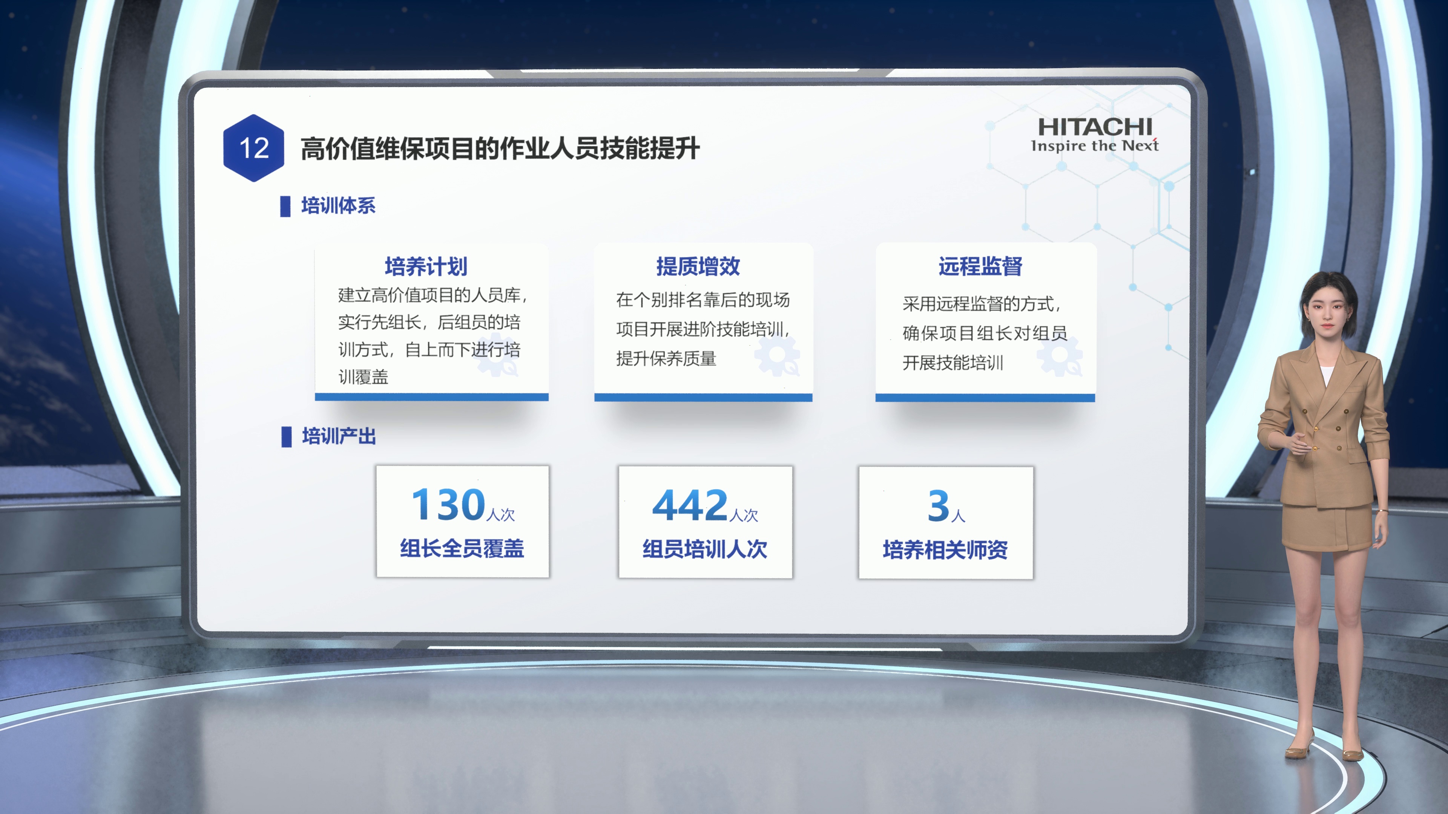Click the 3人 培养相关师资 box
This screenshot has width=1448, height=814.
pyautogui.click(x=946, y=522)
